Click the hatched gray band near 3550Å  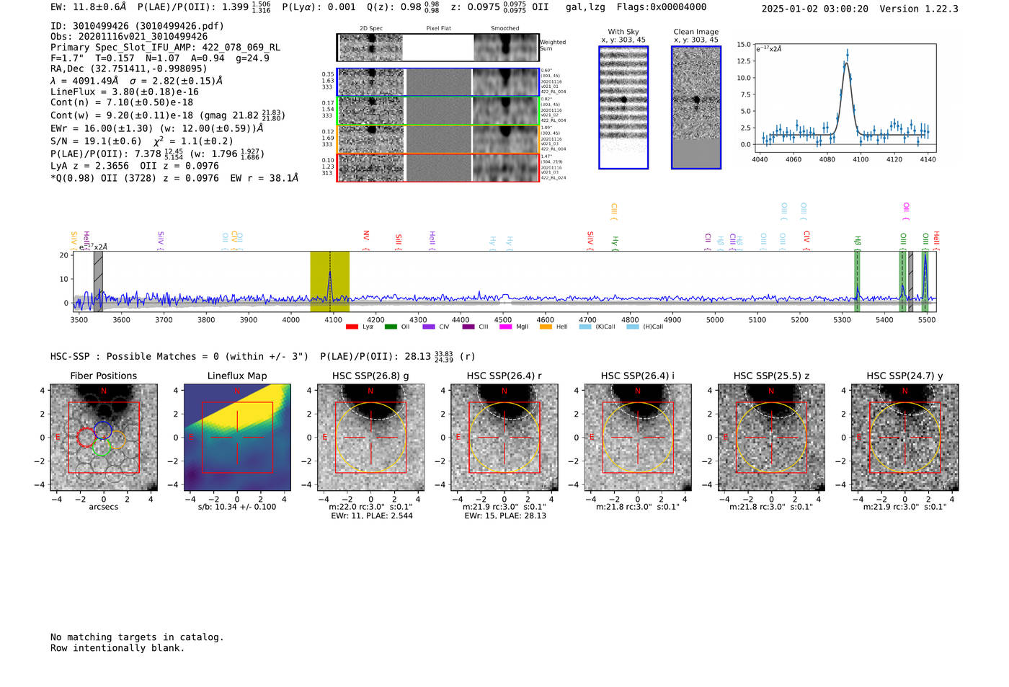pyautogui.click(x=98, y=282)
